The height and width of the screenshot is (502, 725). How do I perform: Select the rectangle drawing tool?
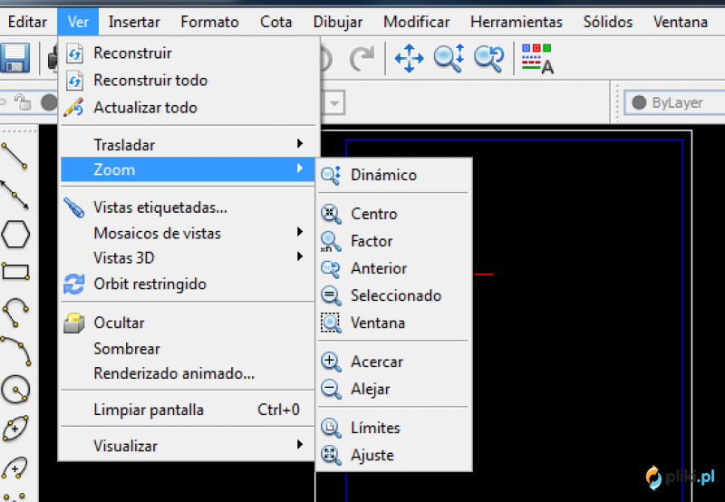(x=15, y=272)
